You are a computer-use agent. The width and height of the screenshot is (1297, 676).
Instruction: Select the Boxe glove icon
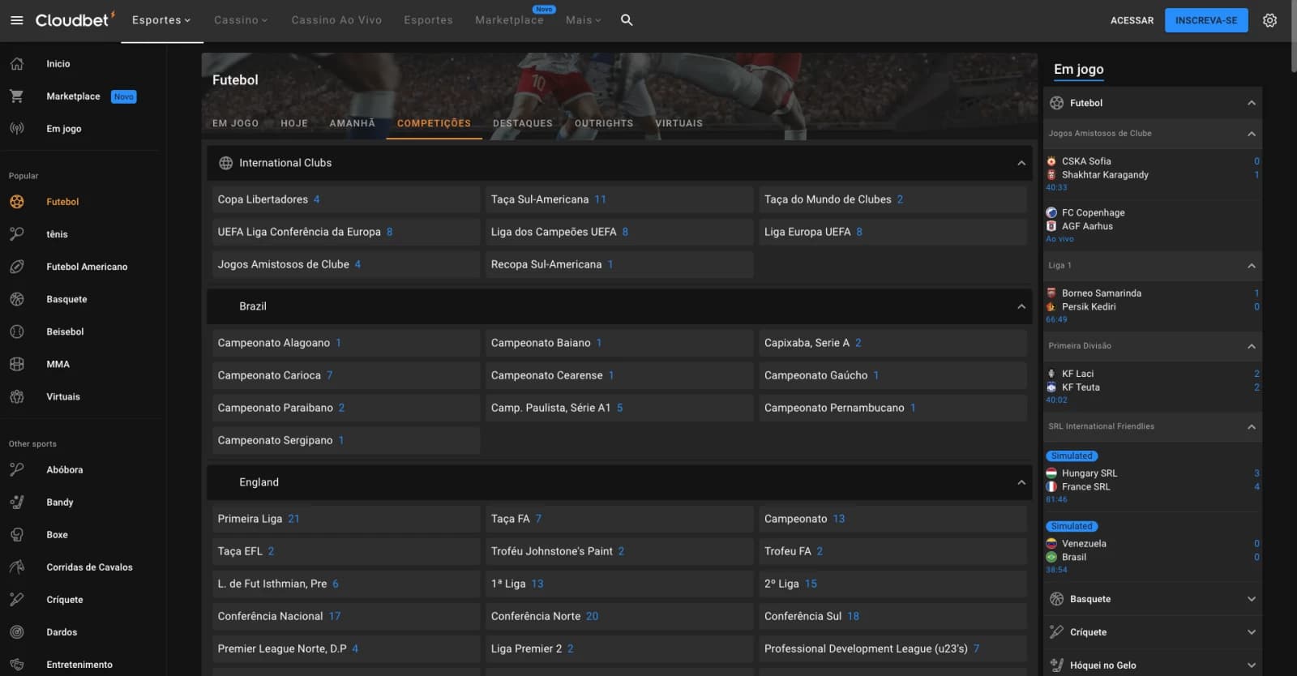(17, 534)
